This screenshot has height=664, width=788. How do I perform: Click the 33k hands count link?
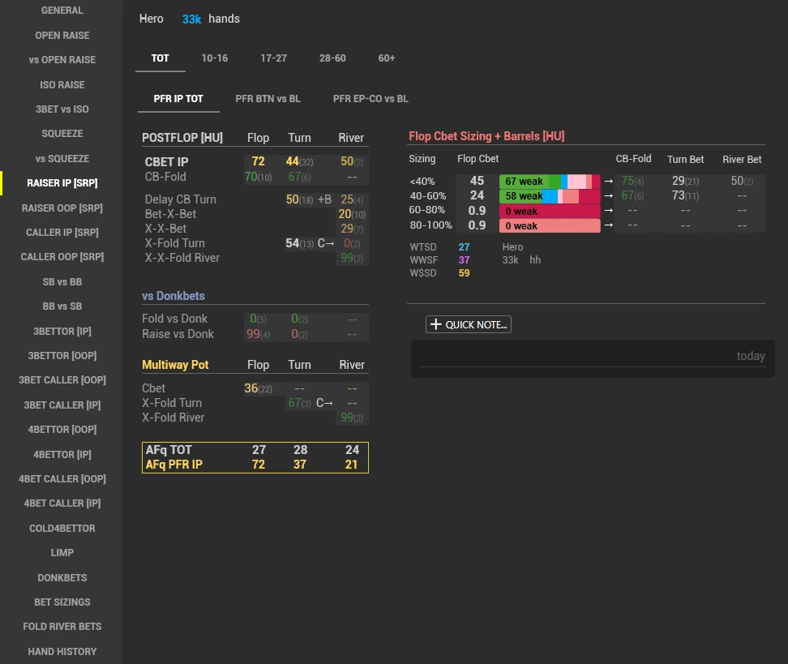[192, 19]
